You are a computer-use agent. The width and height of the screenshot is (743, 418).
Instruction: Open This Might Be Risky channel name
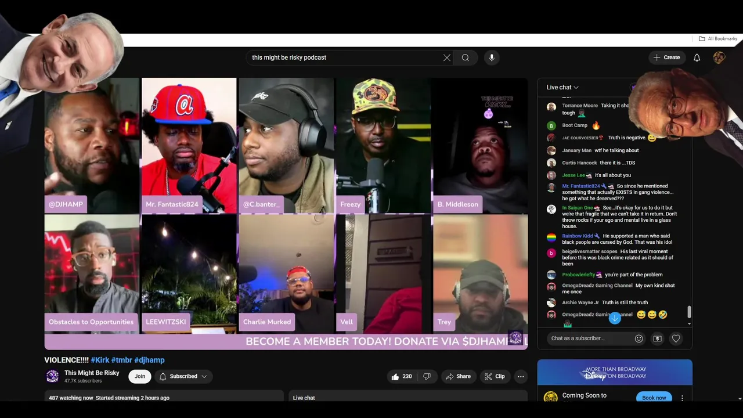92,373
